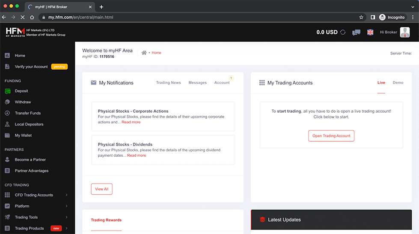Viewport: 419px width, 234px height.
Task: Click the HFM Markets logo
Action: click(15, 32)
